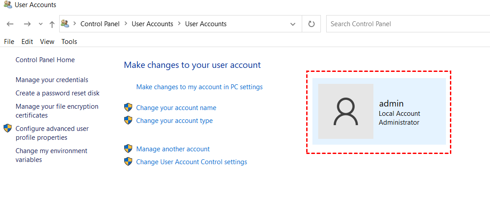Open the View menu

click(47, 42)
